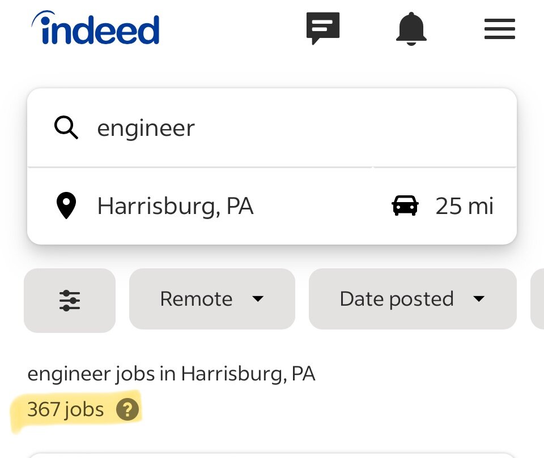Click the highlighted 367 jobs count
This screenshot has width=544, height=458.
coord(65,409)
